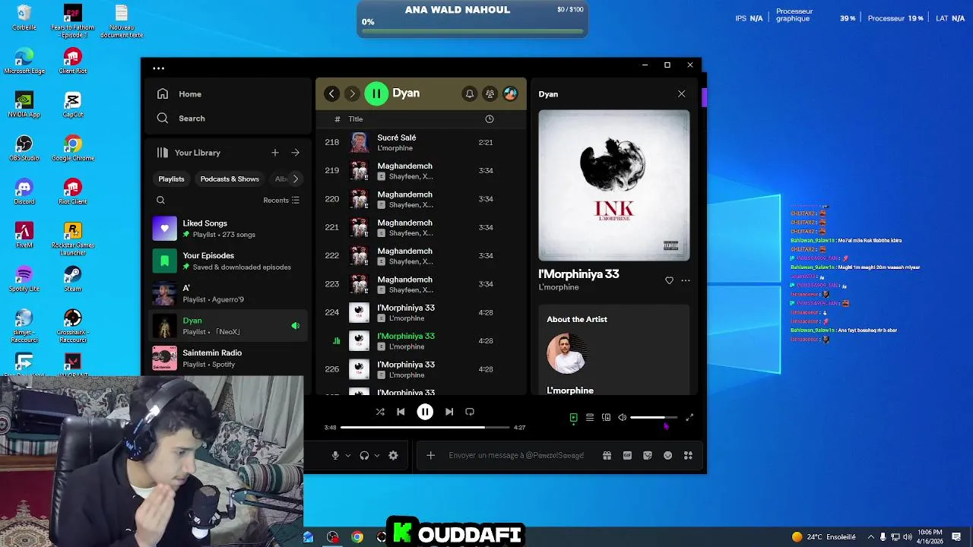The image size is (973, 547).
Task: Open Discord user settings gear
Action: (393, 456)
